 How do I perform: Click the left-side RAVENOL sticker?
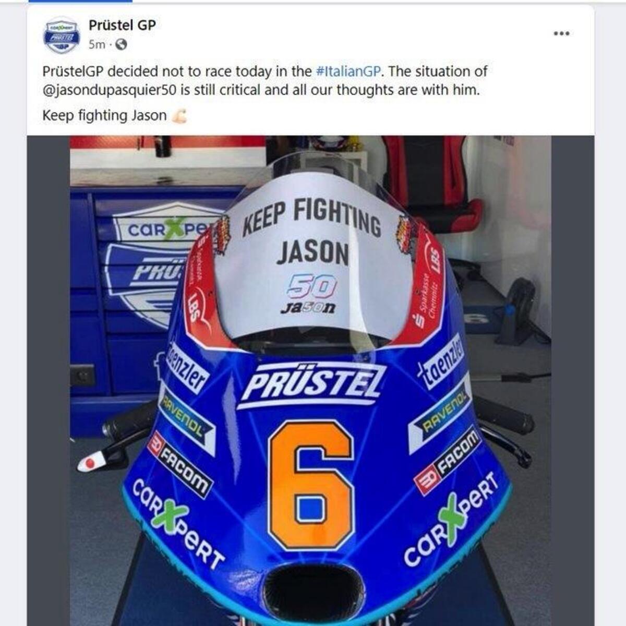click(x=186, y=418)
